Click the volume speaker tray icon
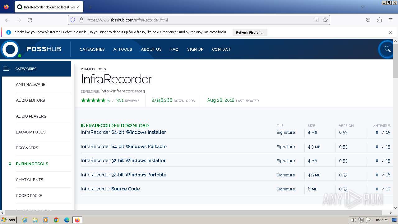Screen dimensions: 398x224 (353, 220)
